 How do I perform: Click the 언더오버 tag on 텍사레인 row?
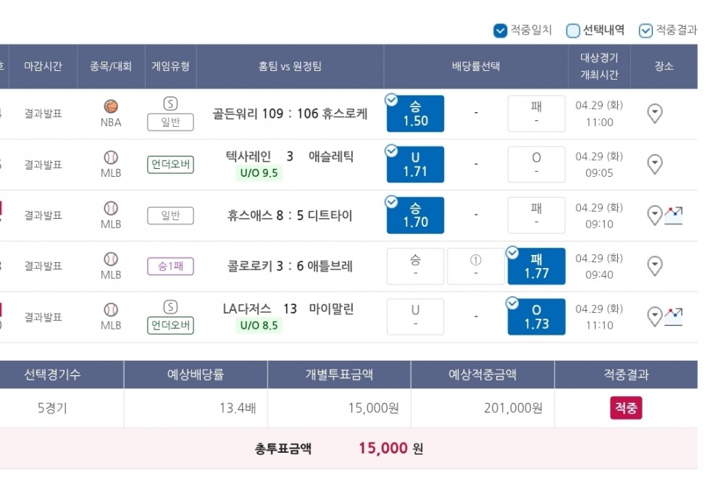(170, 164)
